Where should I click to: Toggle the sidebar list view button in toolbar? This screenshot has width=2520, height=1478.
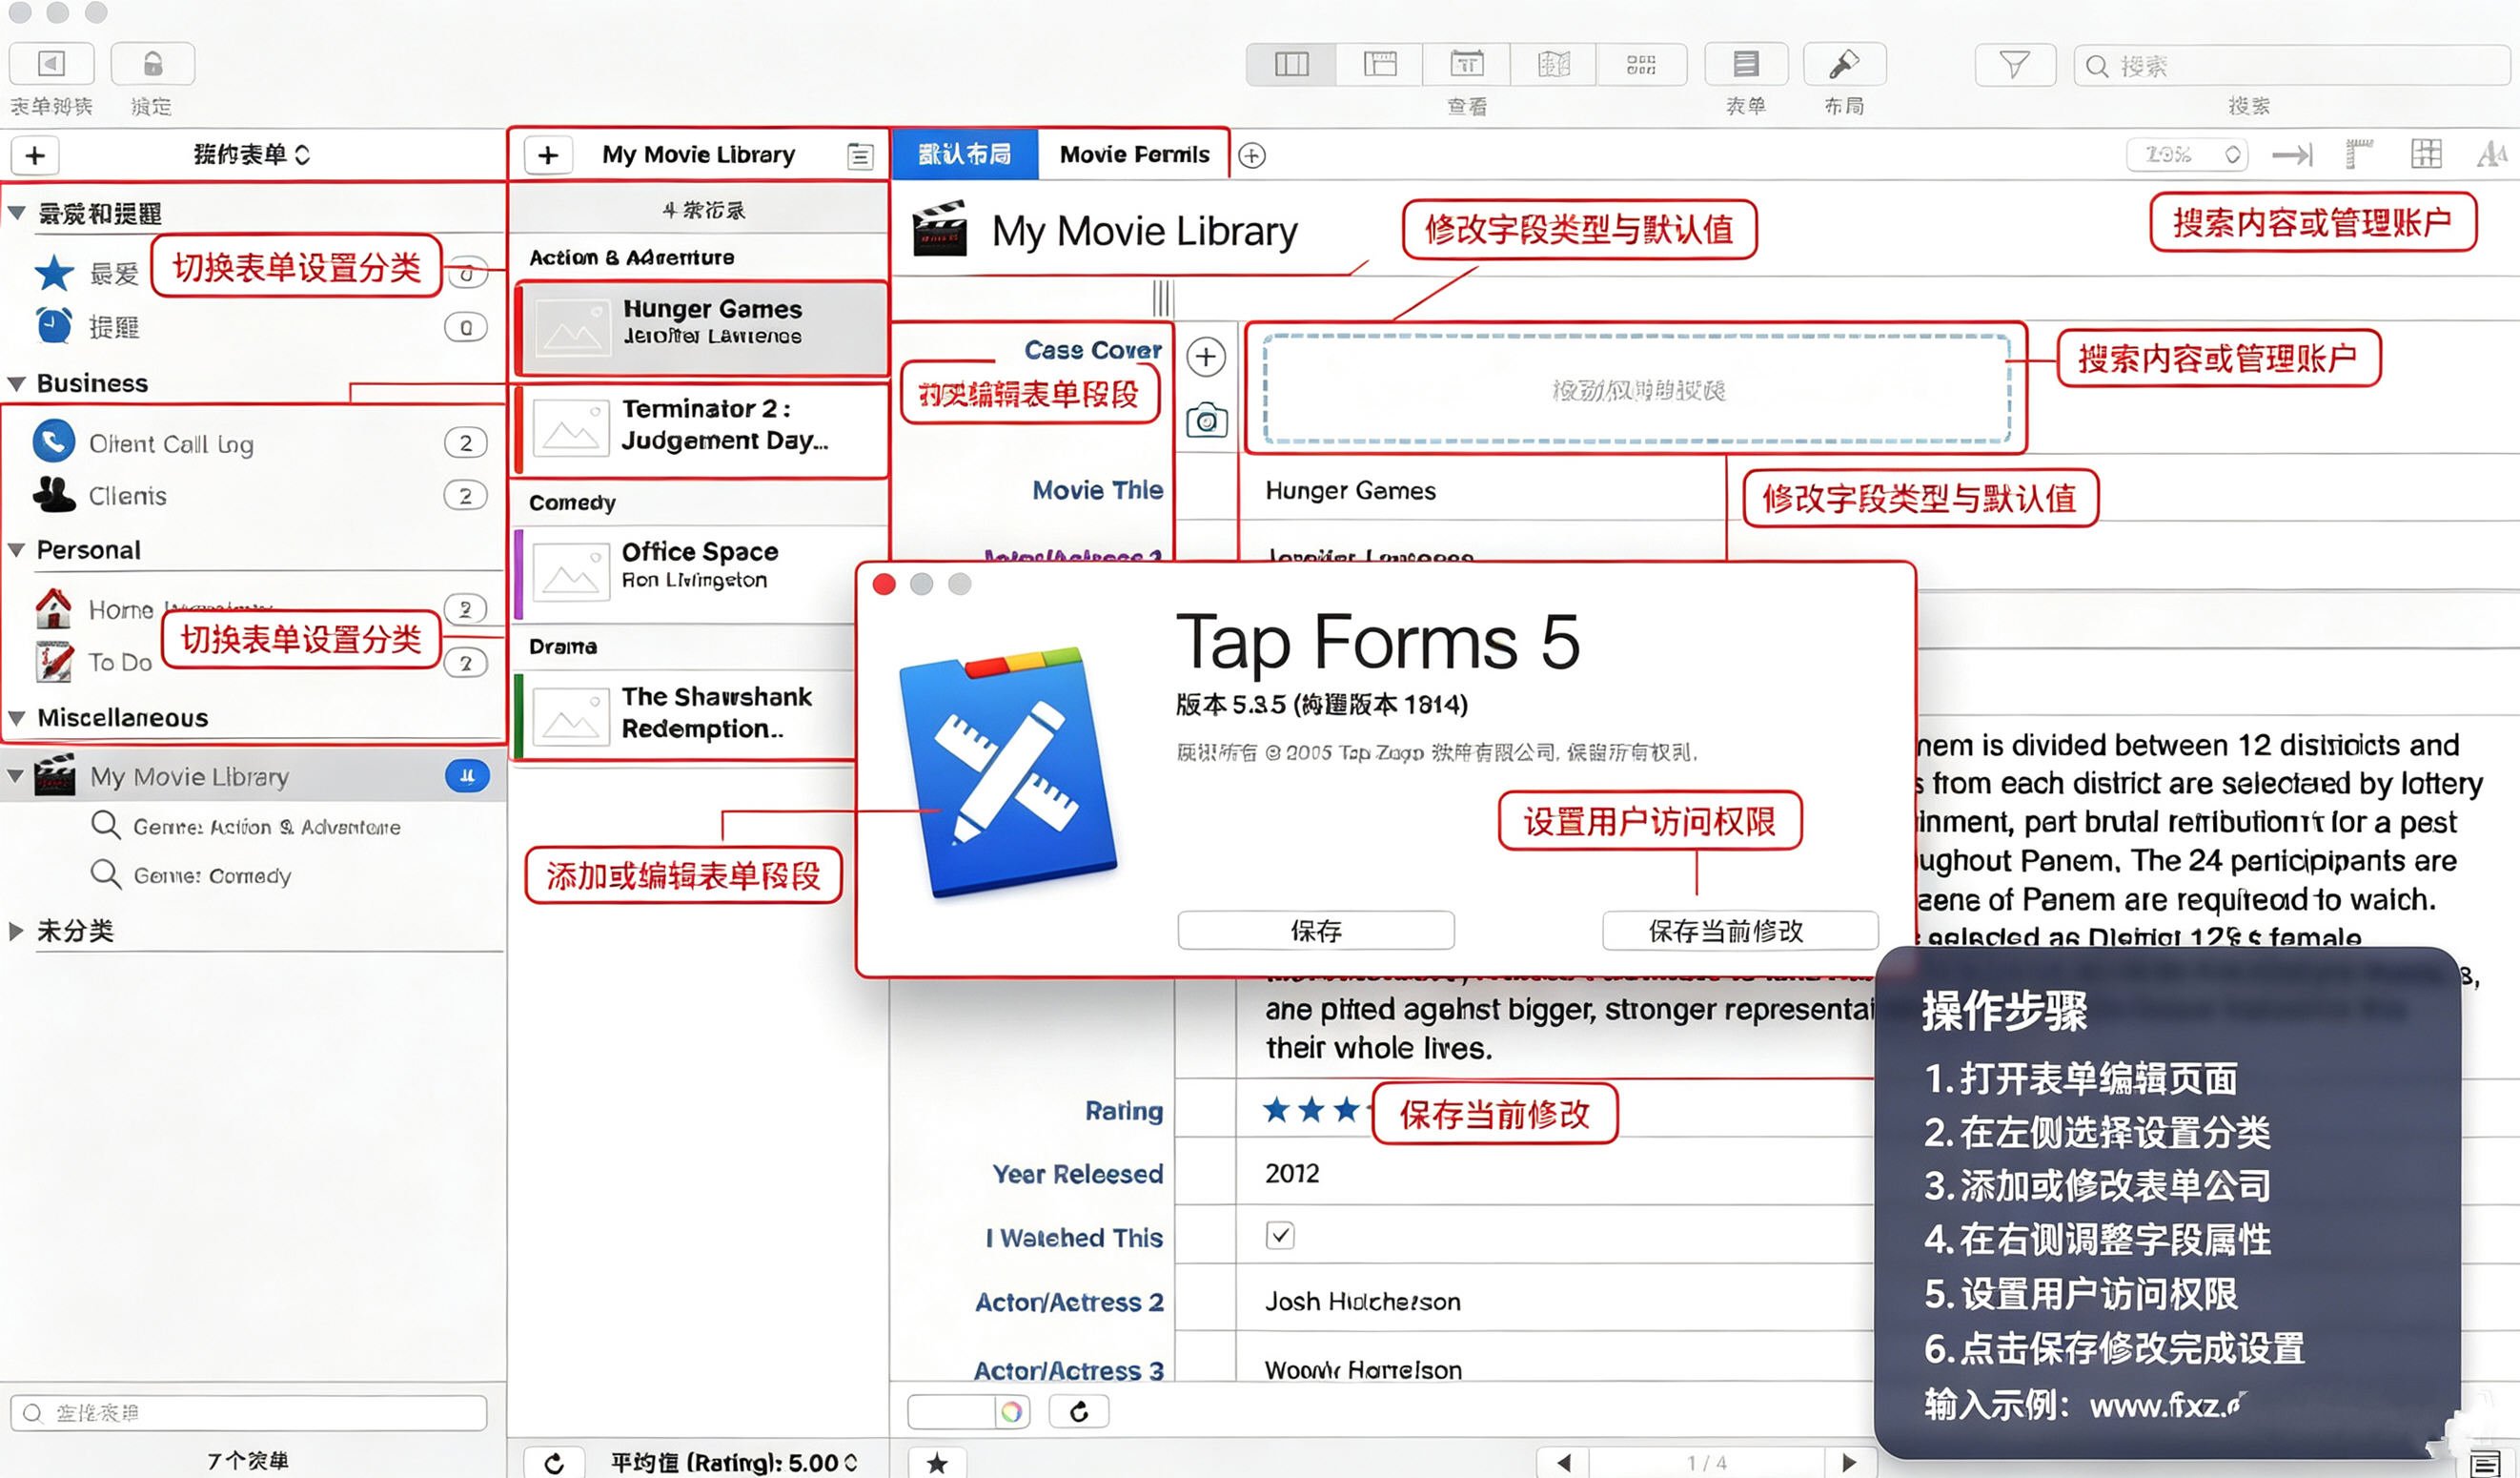tap(51, 64)
